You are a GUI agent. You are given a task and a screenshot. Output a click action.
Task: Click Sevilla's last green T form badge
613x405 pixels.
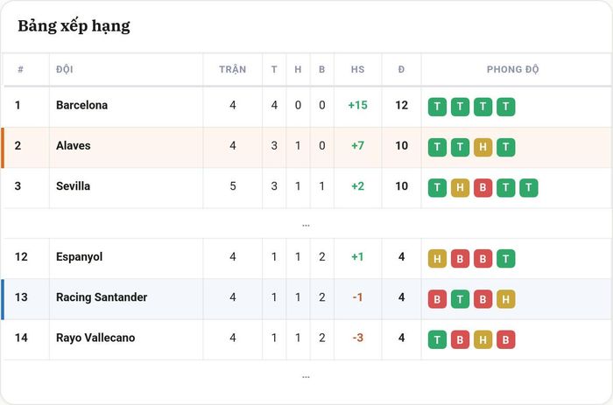pos(529,188)
